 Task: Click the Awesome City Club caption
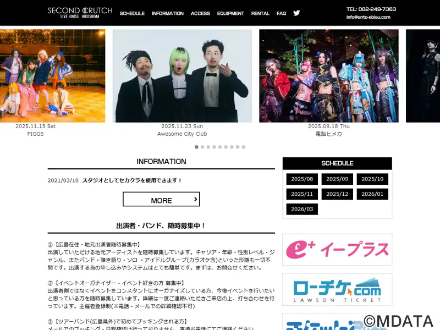[182, 134]
